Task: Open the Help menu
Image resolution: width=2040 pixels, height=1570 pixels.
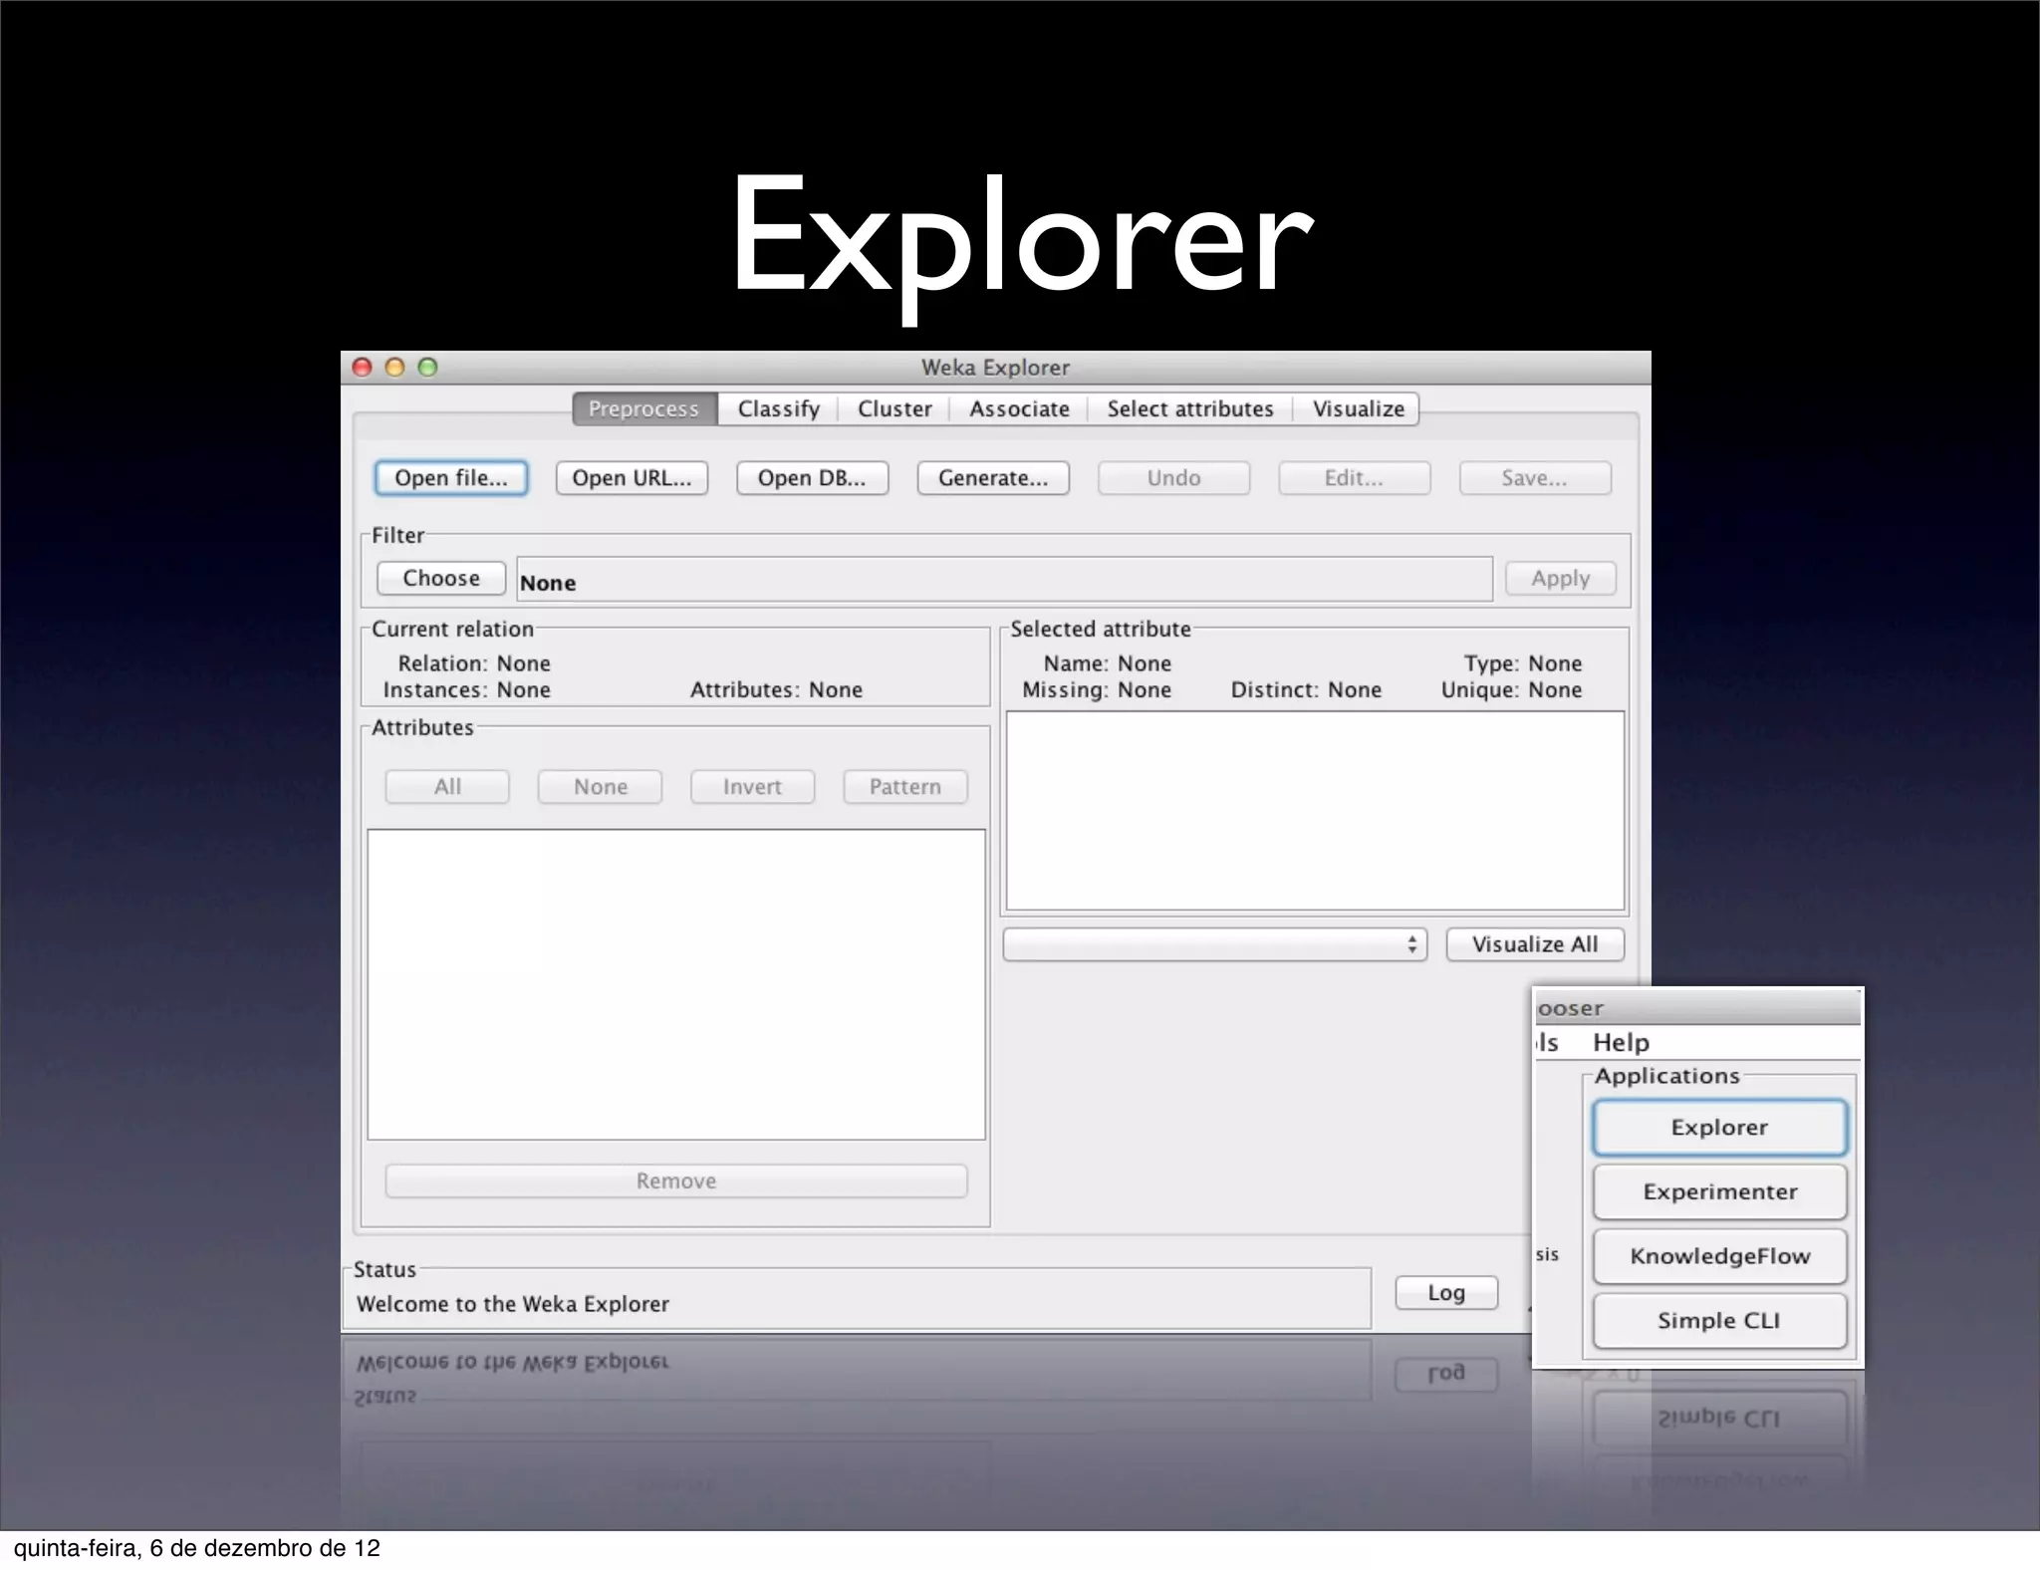Action: 1620,1043
